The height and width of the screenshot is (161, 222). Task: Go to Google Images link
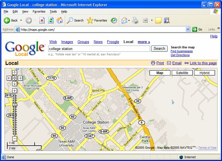coord(67,42)
